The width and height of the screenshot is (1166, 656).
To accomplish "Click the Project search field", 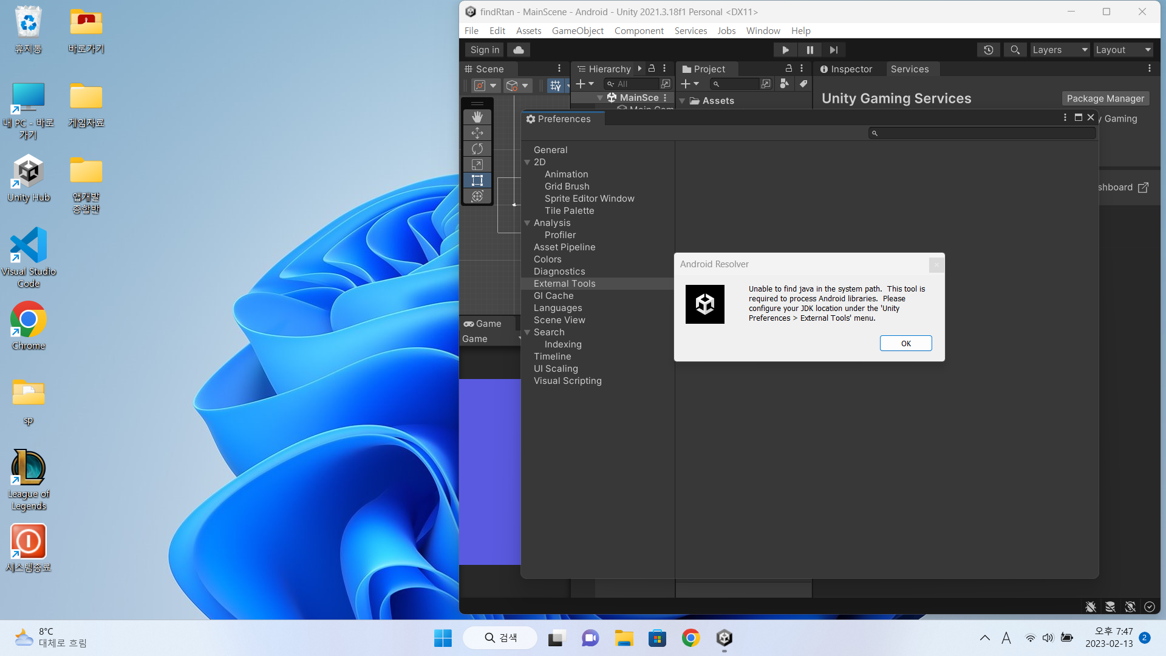I will (735, 84).
